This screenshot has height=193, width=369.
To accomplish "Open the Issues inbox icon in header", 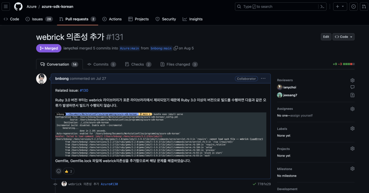I will click(x=353, y=6).
